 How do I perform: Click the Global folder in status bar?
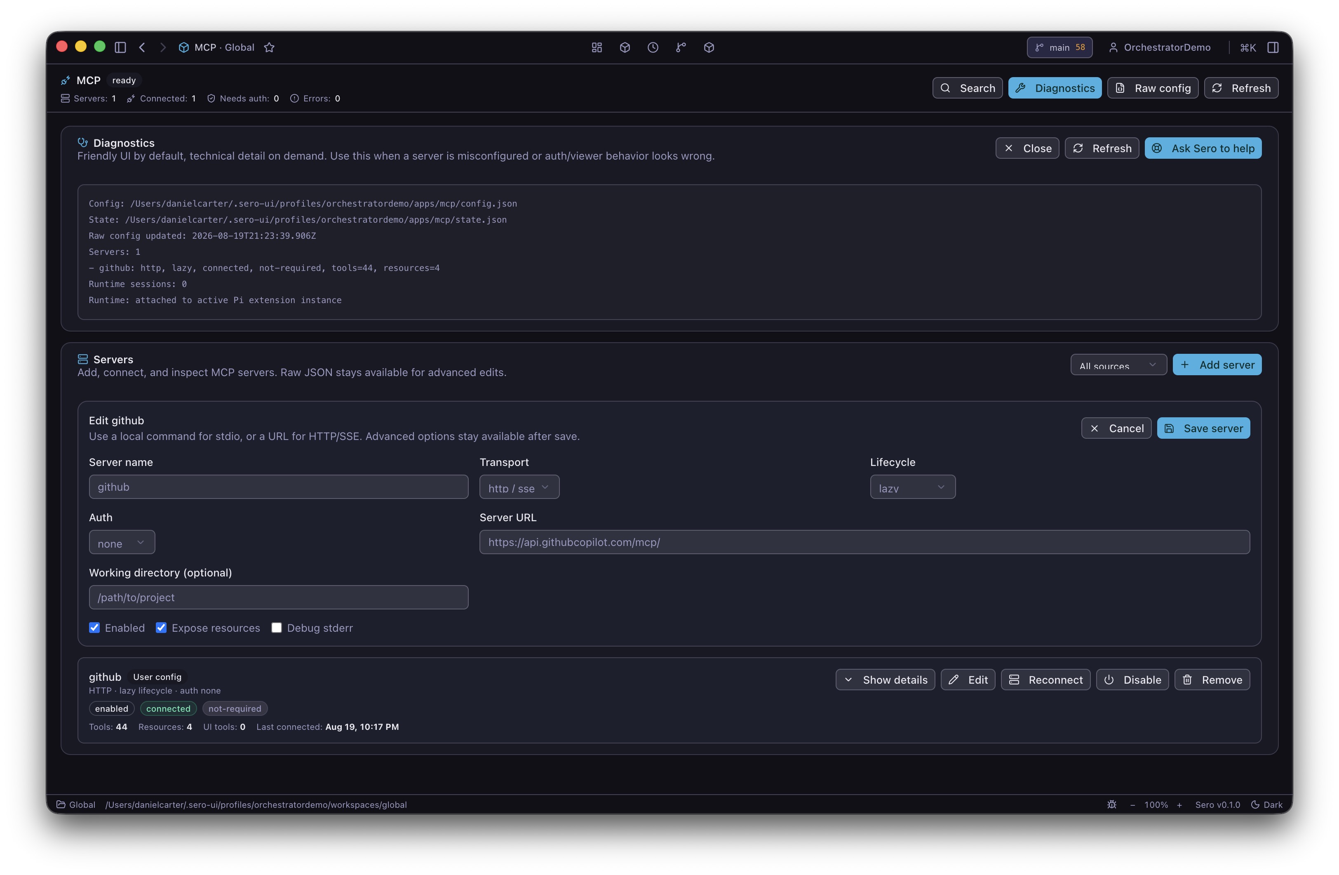pos(76,804)
